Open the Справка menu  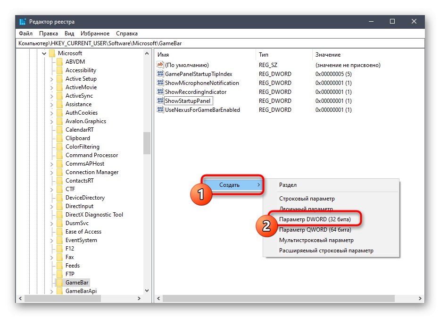point(127,33)
